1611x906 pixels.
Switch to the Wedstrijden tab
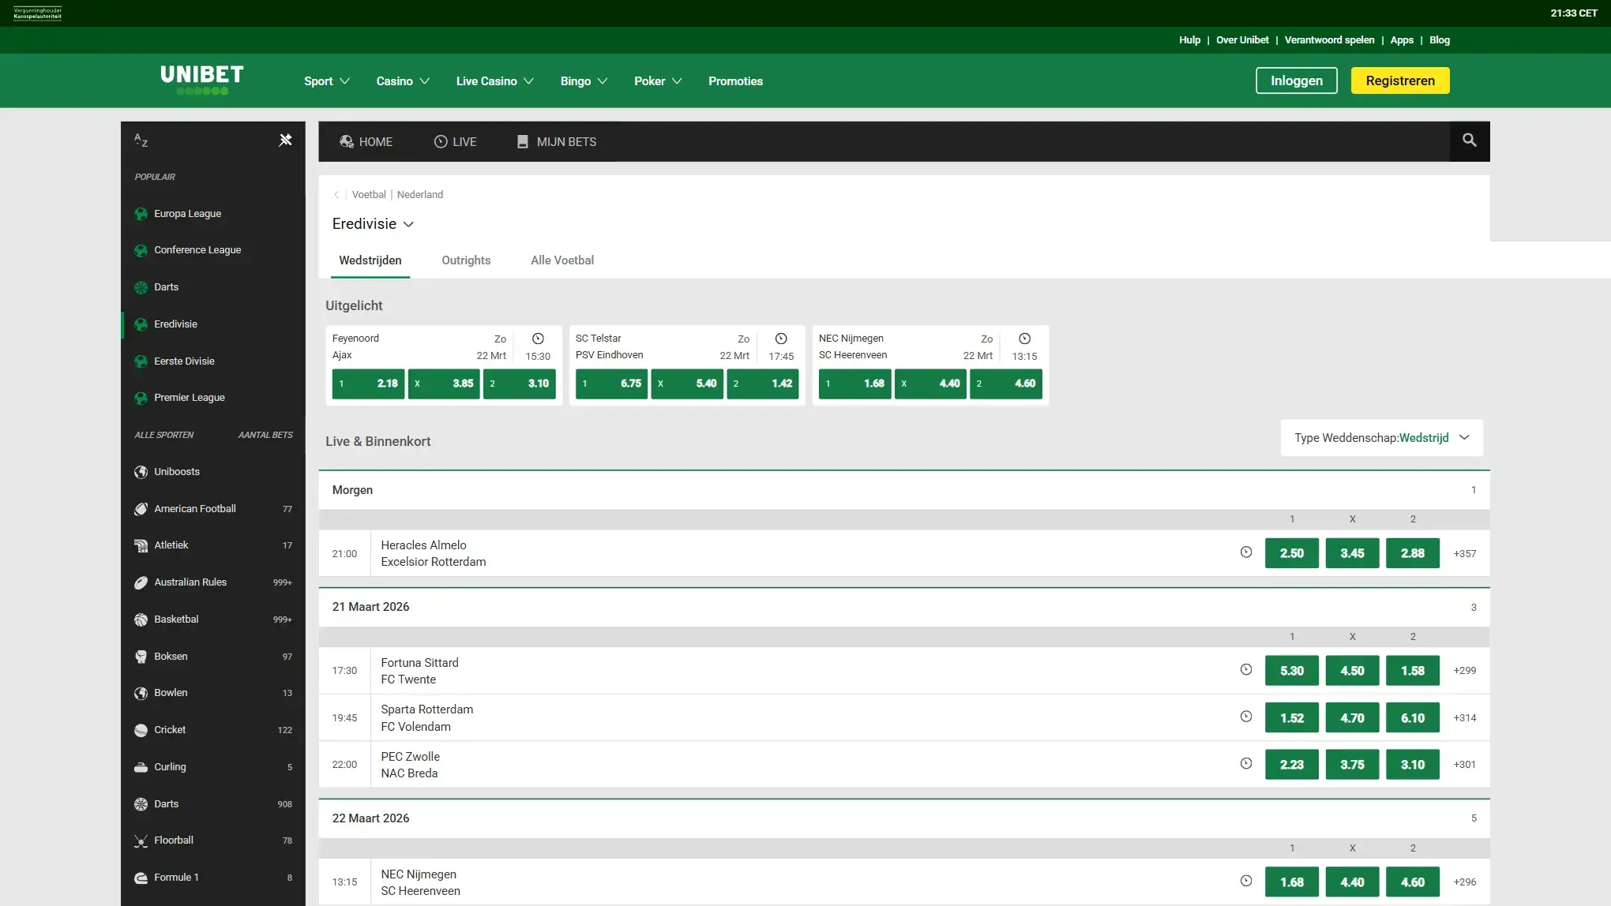370,260
